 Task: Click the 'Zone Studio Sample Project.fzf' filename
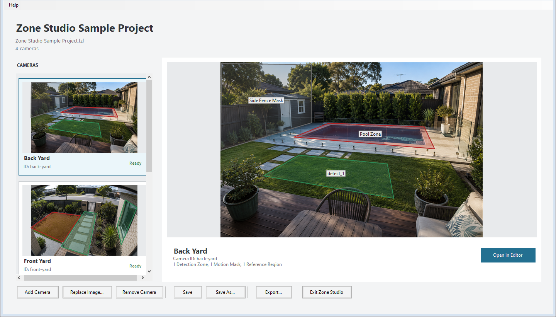[50, 41]
